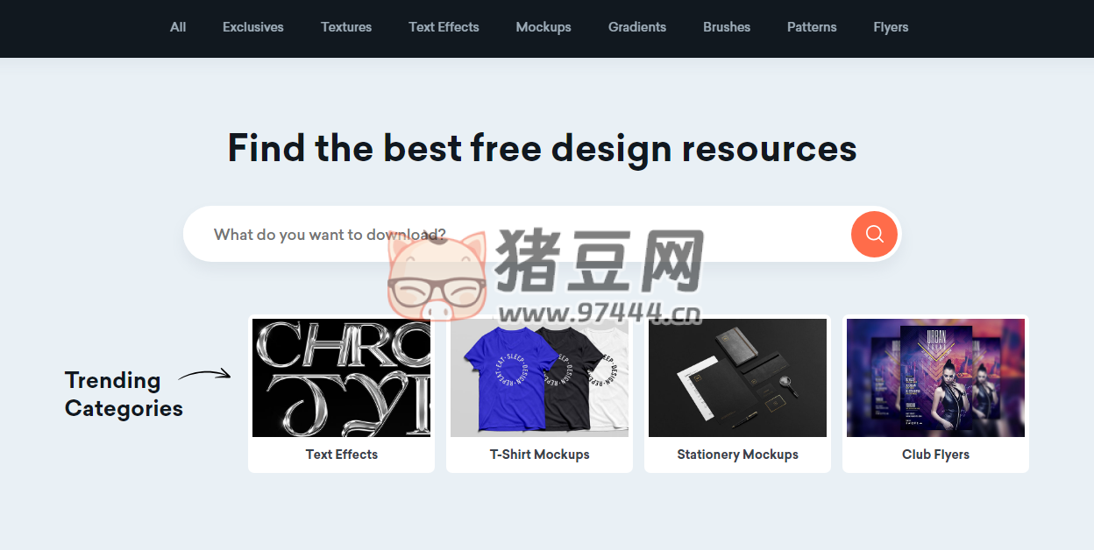Click the Stationery Mockups card label
The height and width of the screenshot is (550, 1094).
(737, 455)
